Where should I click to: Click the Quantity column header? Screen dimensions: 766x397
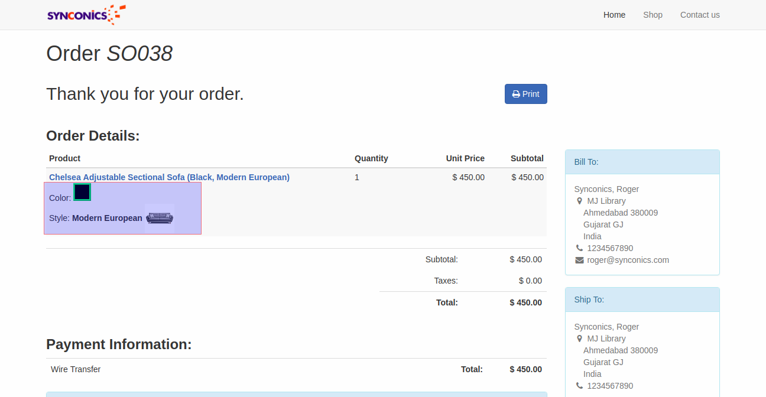[371, 158]
